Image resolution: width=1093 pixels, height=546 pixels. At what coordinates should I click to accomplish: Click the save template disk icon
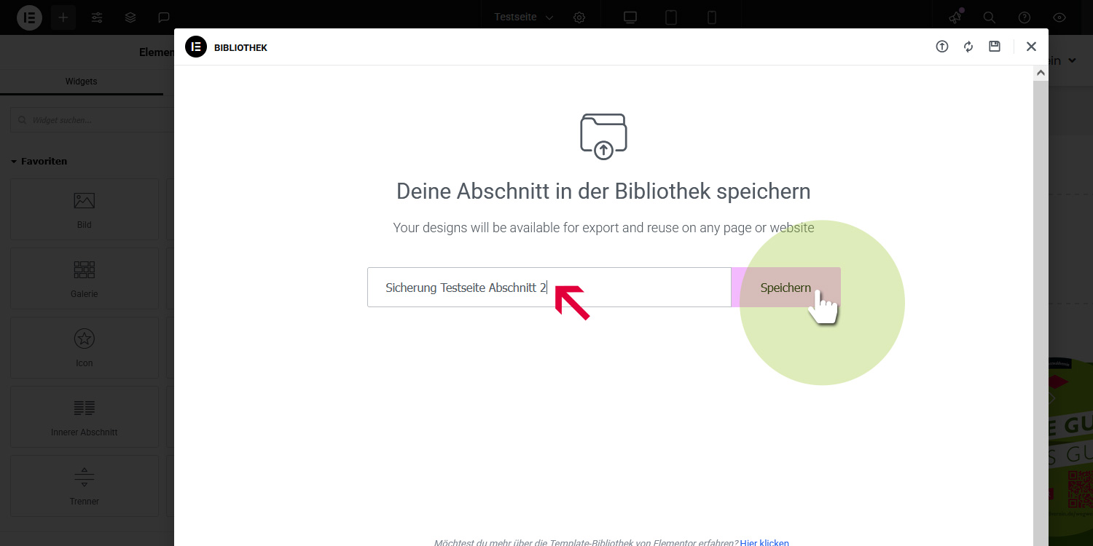995,47
